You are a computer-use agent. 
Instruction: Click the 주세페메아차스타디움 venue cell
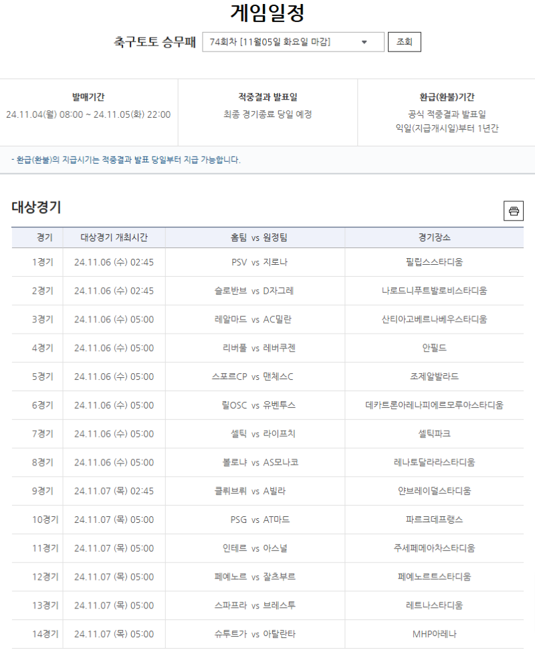pyautogui.click(x=434, y=548)
